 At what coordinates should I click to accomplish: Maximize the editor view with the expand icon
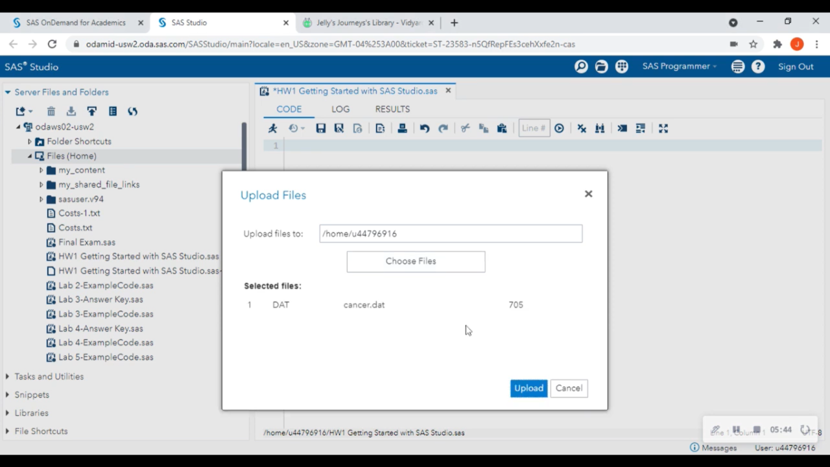coord(663,128)
